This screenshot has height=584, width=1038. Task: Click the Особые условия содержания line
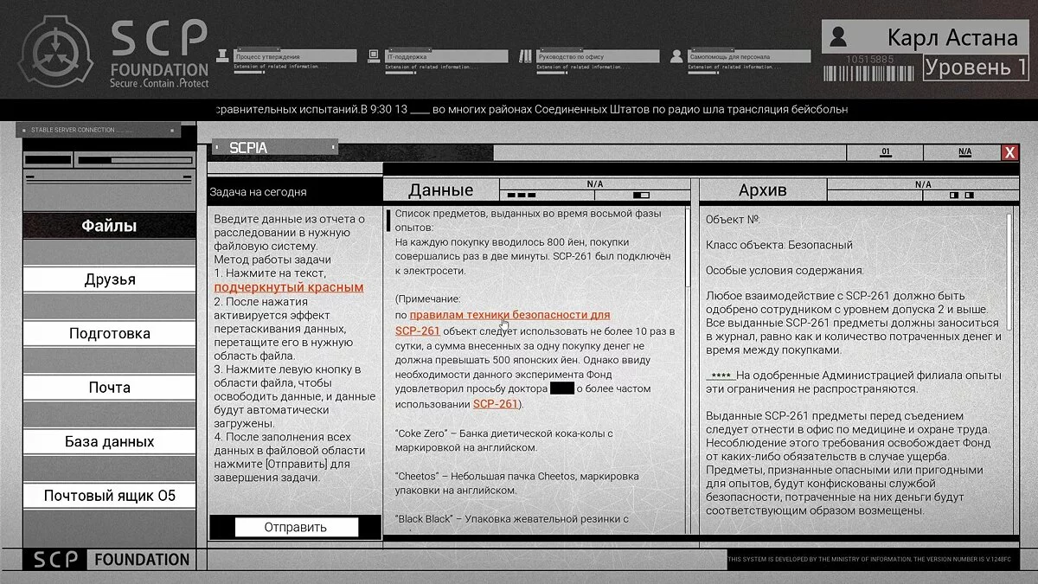point(785,270)
